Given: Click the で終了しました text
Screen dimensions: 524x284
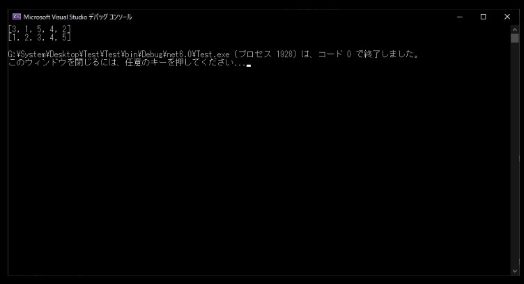Looking at the screenshot, I should pos(385,54).
